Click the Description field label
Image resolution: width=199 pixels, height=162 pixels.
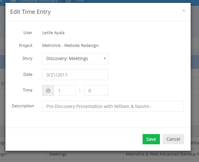pyautogui.click(x=23, y=106)
